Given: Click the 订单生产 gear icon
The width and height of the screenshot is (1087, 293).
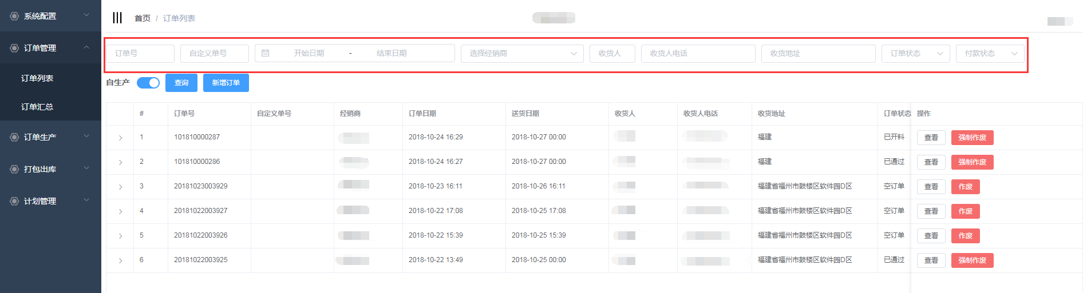Looking at the screenshot, I should [14, 137].
